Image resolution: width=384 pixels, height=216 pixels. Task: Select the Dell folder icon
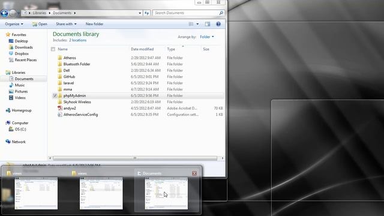[x=60, y=70]
